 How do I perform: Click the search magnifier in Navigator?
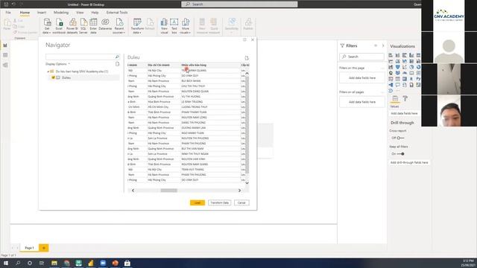(117, 57)
